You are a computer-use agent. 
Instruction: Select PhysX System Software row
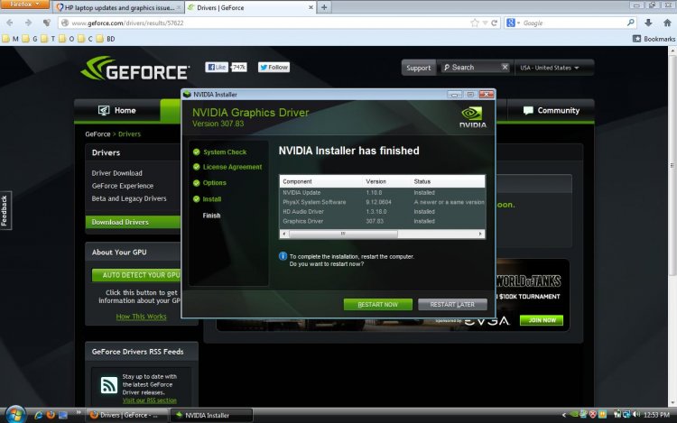point(382,202)
